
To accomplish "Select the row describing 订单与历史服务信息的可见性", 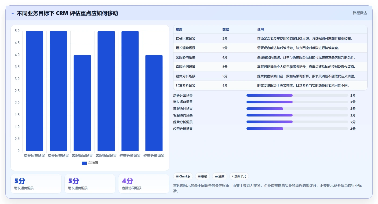I will pos(270,57).
